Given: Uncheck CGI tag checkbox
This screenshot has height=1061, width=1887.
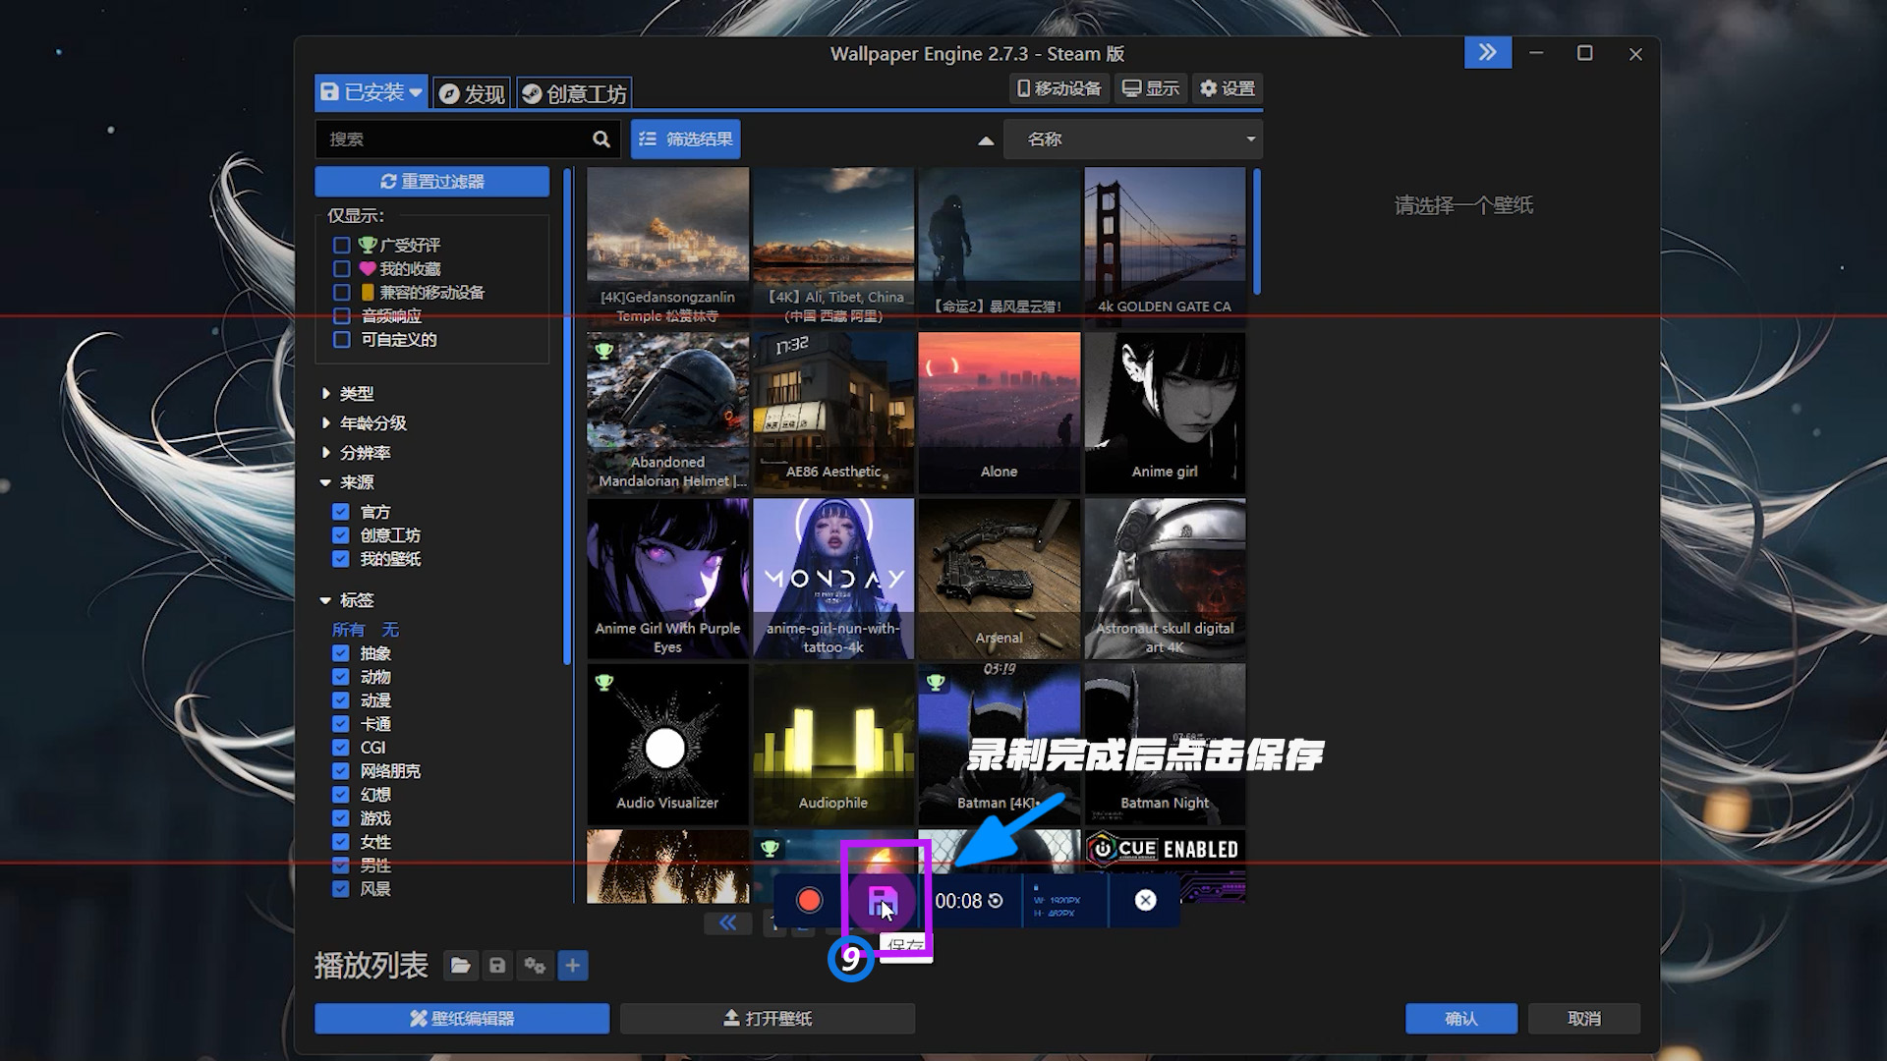Looking at the screenshot, I should click(x=341, y=748).
